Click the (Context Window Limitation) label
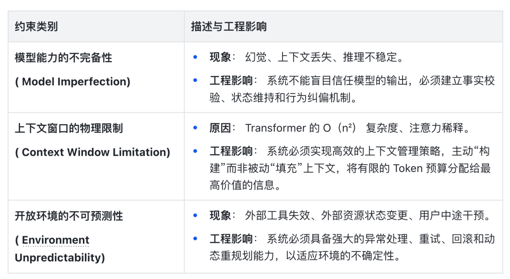This screenshot has height=279, width=510. (93, 152)
